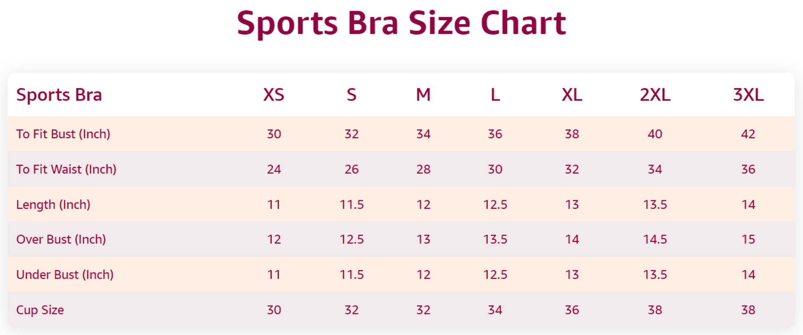Select the "Over Bust (Inch)" row label
The image size is (803, 335).
coord(61,239)
